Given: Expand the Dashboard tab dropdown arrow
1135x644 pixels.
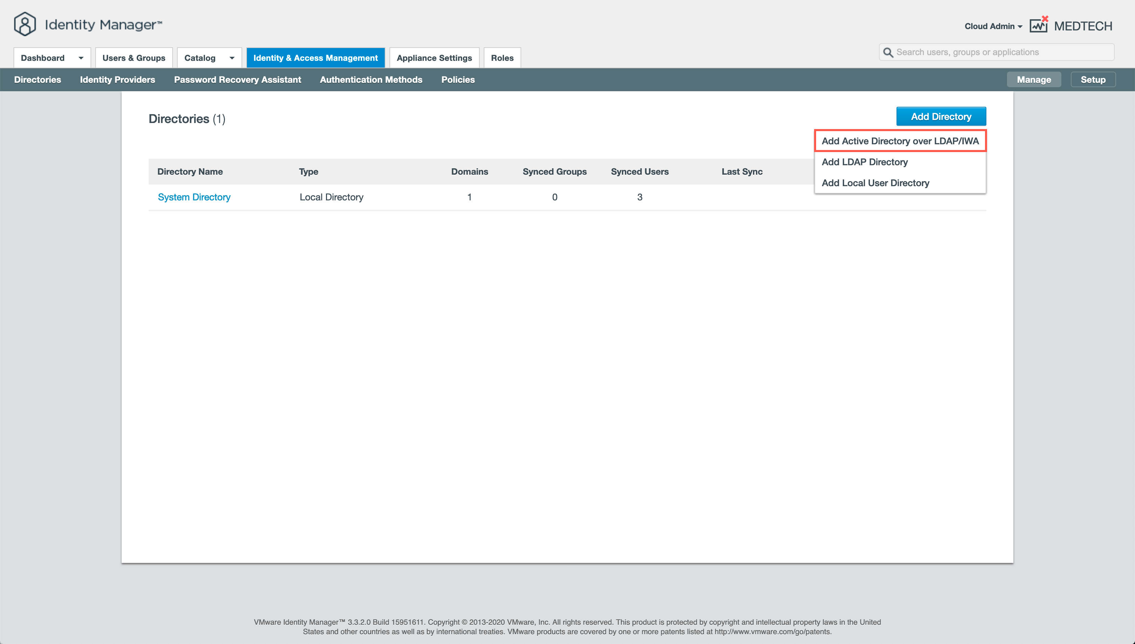Looking at the screenshot, I should coord(81,58).
